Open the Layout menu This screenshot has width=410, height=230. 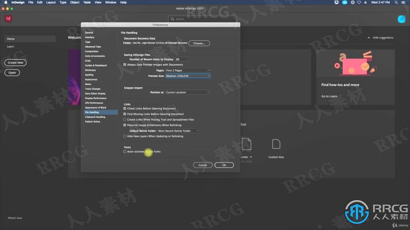point(51,2)
